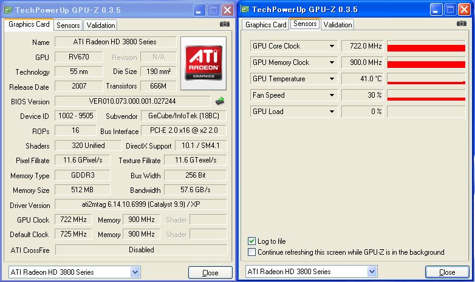Viewport: 475px width, 282px height.
Task: Open the Fan Speed sensor dropdown
Action: click(x=332, y=95)
